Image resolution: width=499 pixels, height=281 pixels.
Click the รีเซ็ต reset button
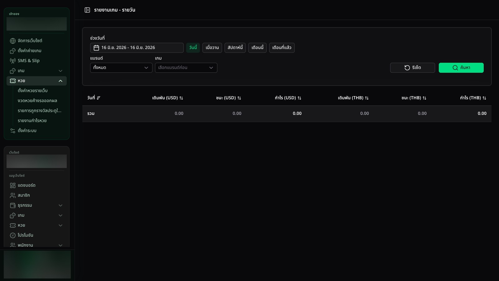point(413,68)
